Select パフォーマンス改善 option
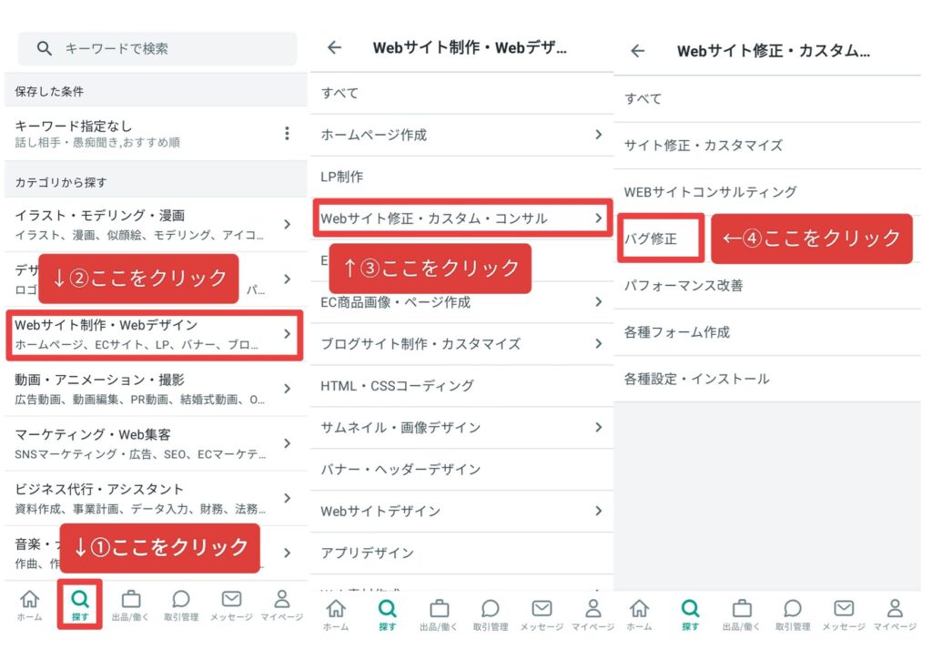The image size is (932, 660). click(x=767, y=286)
